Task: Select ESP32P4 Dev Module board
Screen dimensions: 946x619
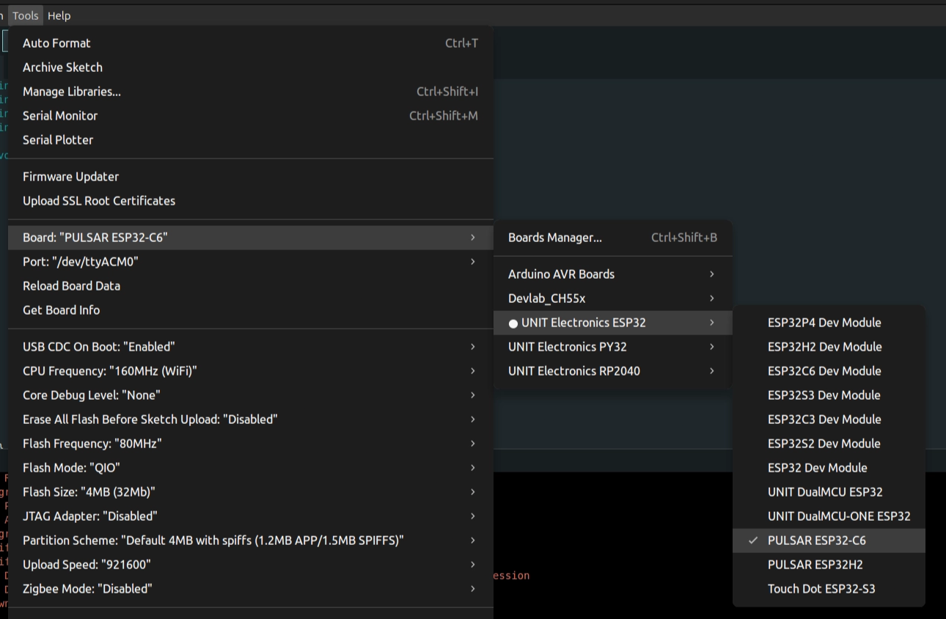Action: (x=829, y=323)
